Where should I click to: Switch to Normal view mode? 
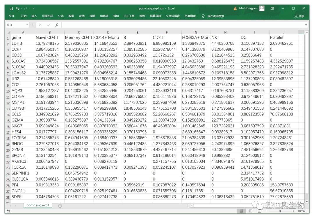click(241, 211)
